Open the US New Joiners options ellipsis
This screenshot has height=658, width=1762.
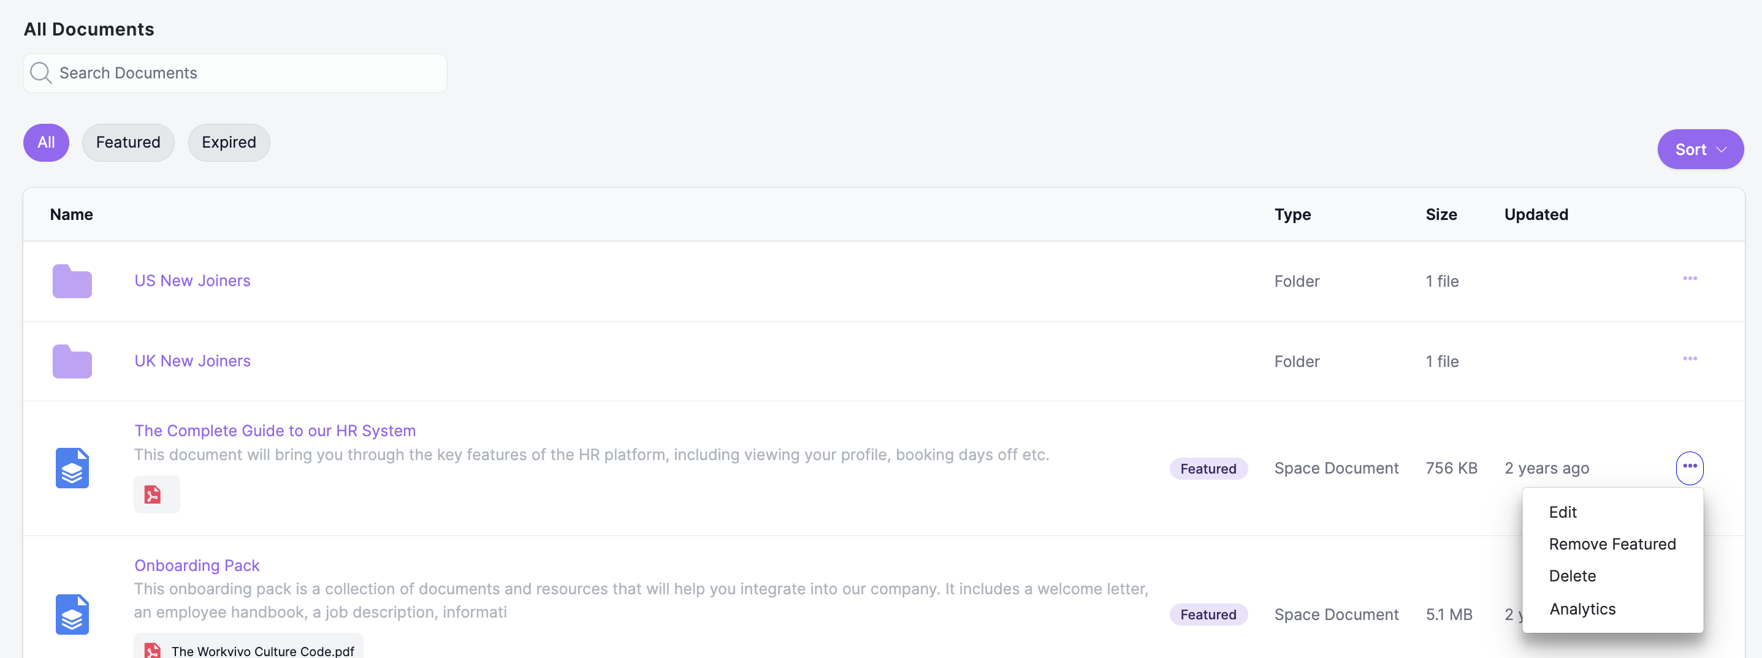[1690, 279]
